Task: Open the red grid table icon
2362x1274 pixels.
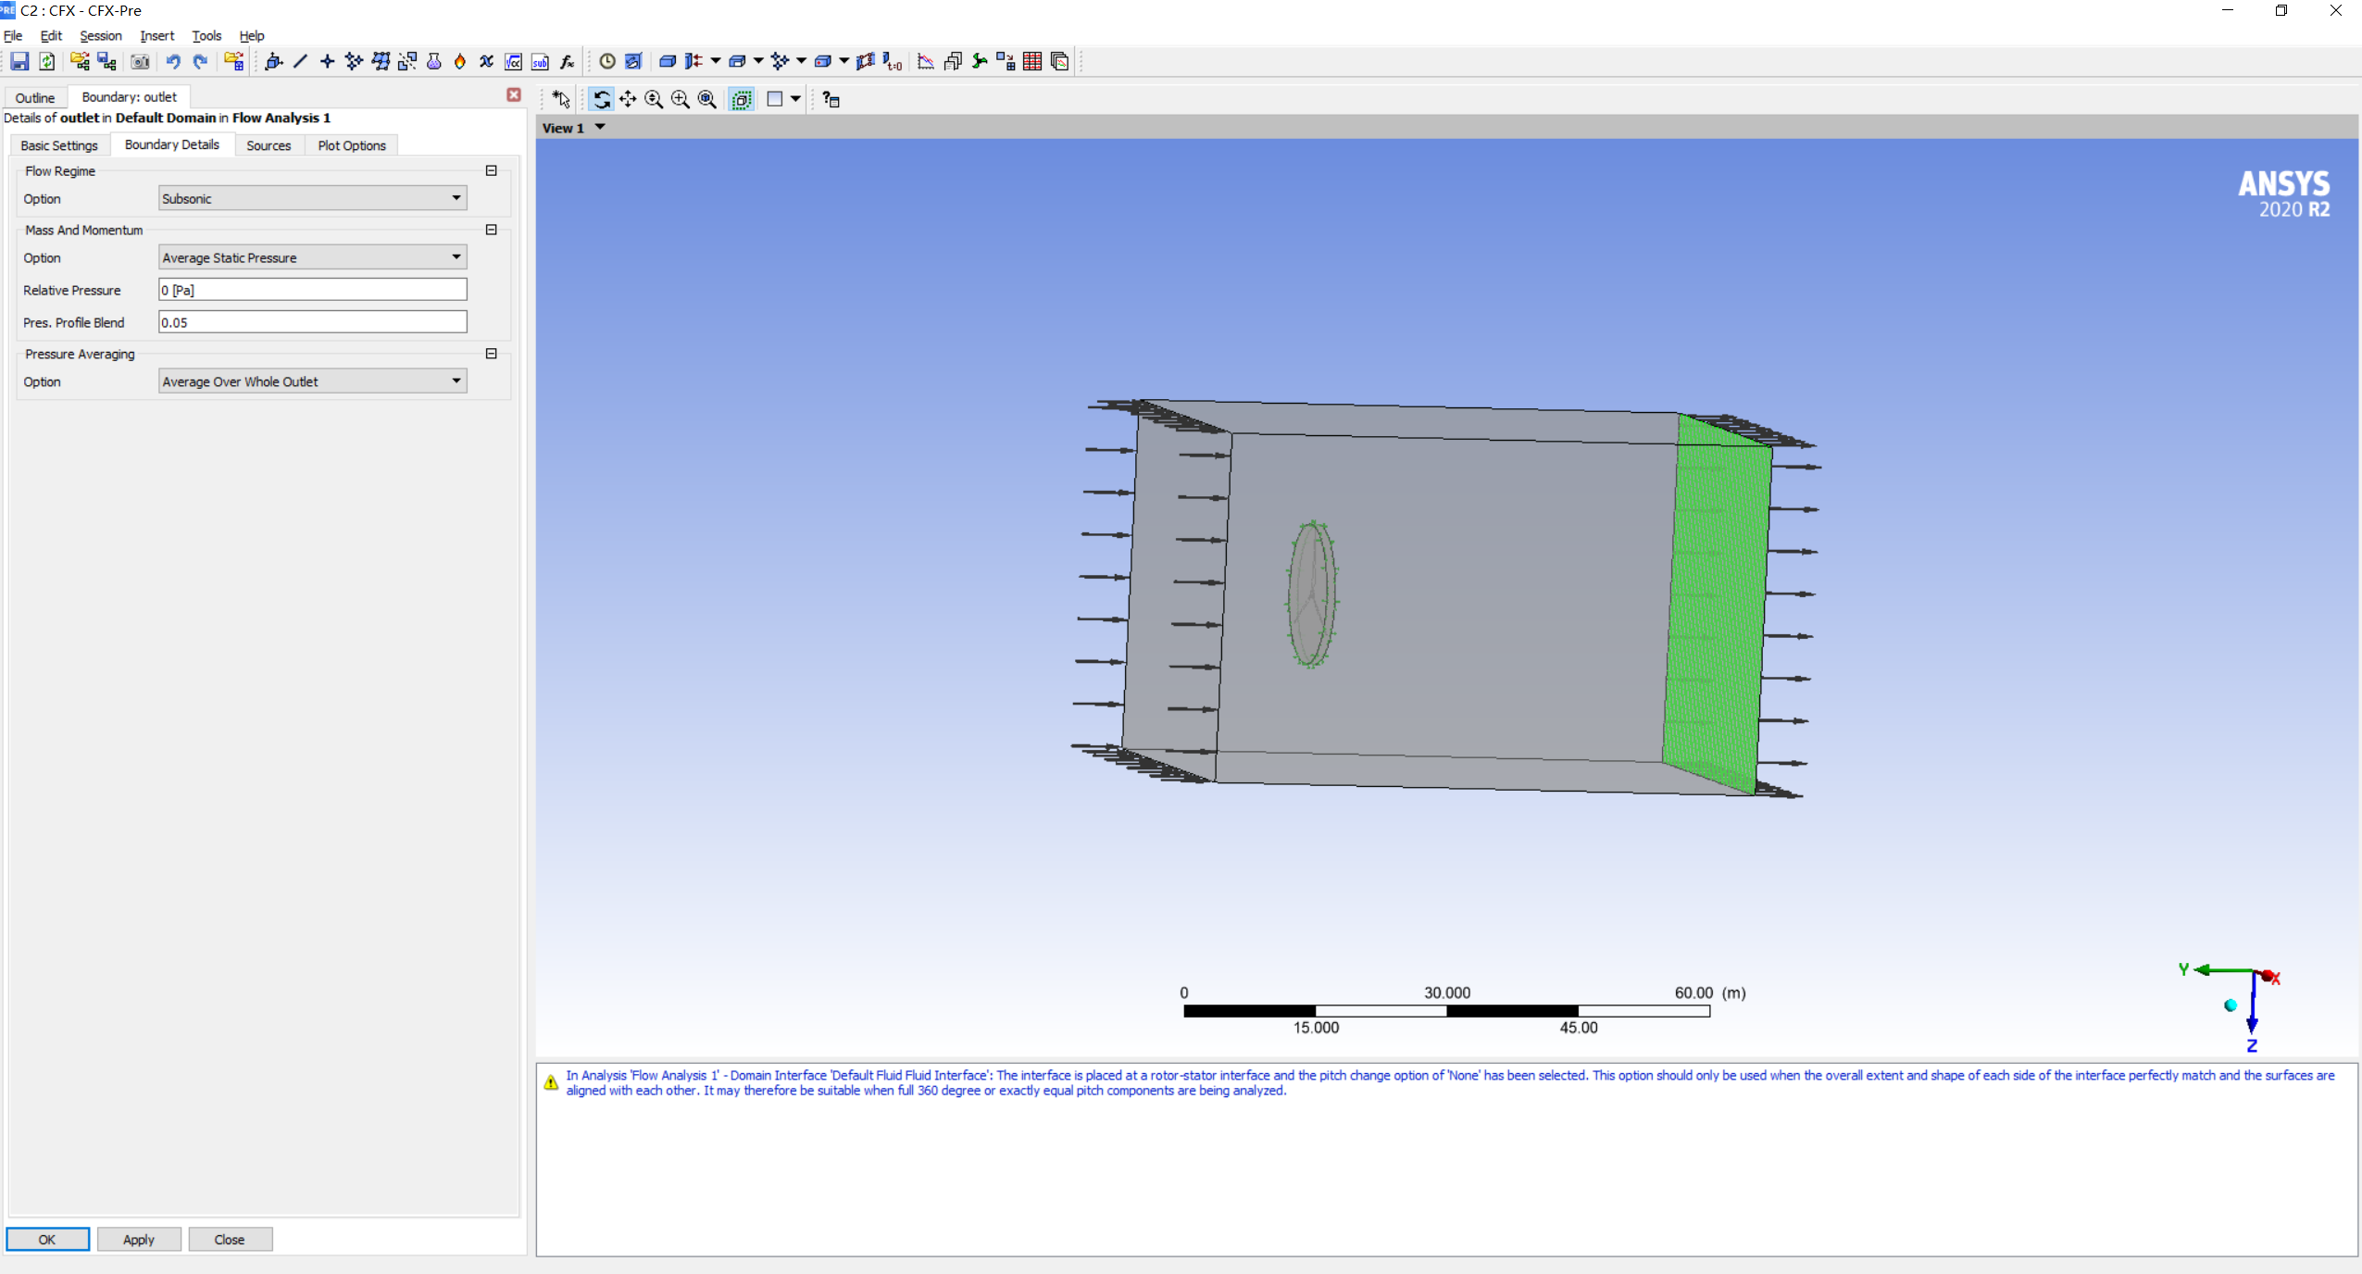Action: 1032,61
